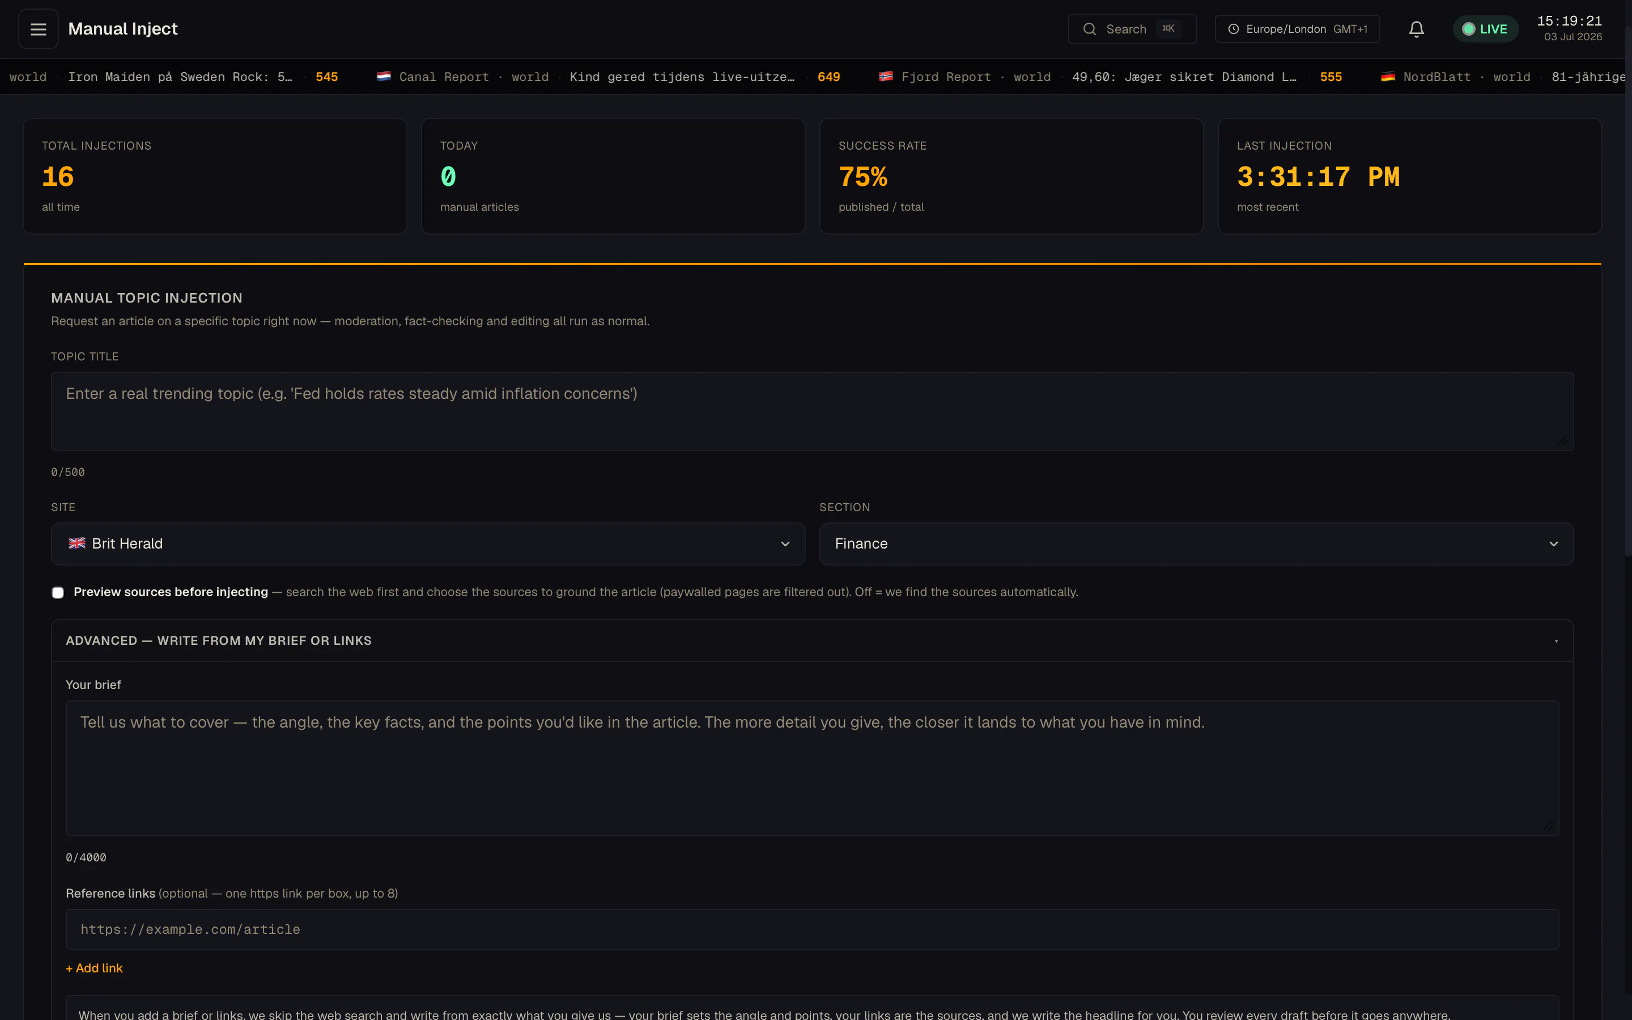Click the LIVE status badge

[x=1485, y=29]
